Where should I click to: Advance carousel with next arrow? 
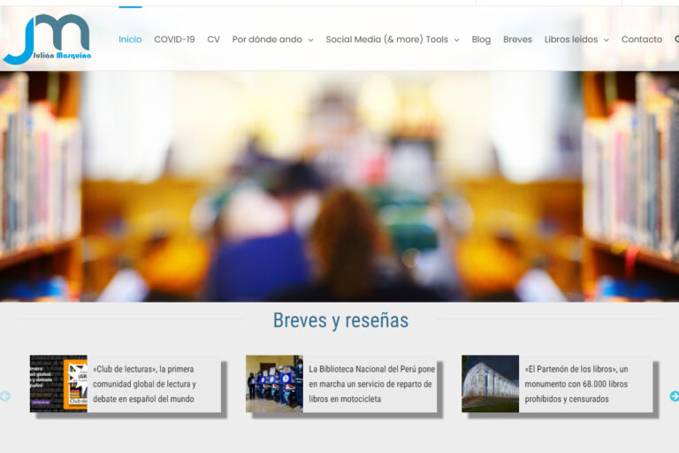coord(674,396)
